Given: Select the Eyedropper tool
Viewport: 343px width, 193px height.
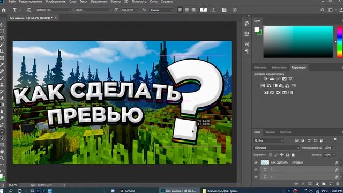Looking at the screenshot, I should pyautogui.click(x=2, y=65).
